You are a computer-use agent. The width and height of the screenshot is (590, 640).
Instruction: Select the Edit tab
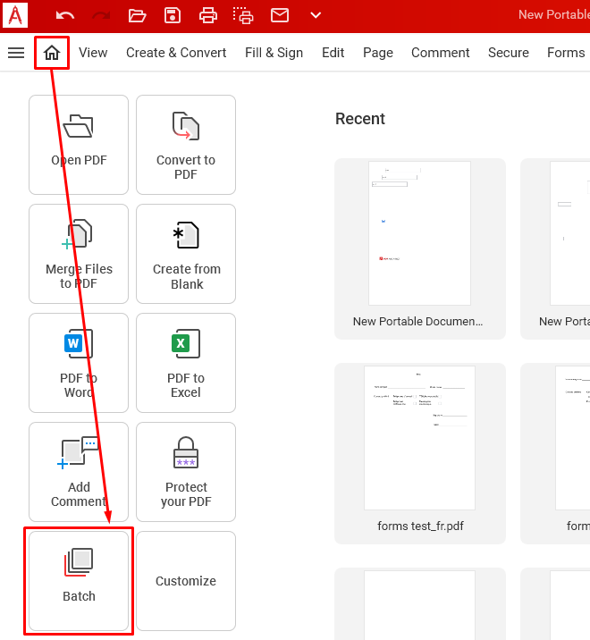pos(333,53)
